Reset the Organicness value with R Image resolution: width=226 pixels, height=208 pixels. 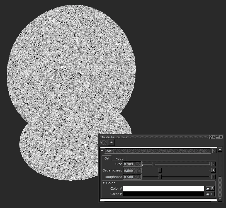pos(213,170)
